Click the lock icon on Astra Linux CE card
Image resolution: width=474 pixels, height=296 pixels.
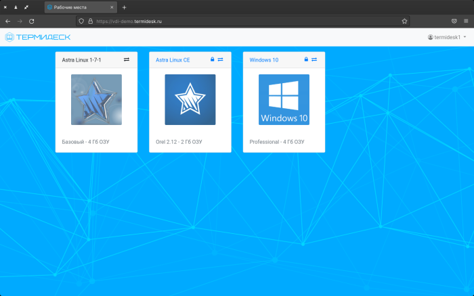(212, 59)
